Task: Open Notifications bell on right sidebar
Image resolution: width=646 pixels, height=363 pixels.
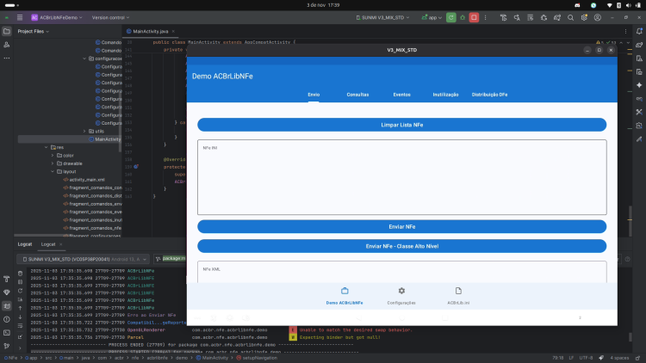Action: [x=639, y=31]
